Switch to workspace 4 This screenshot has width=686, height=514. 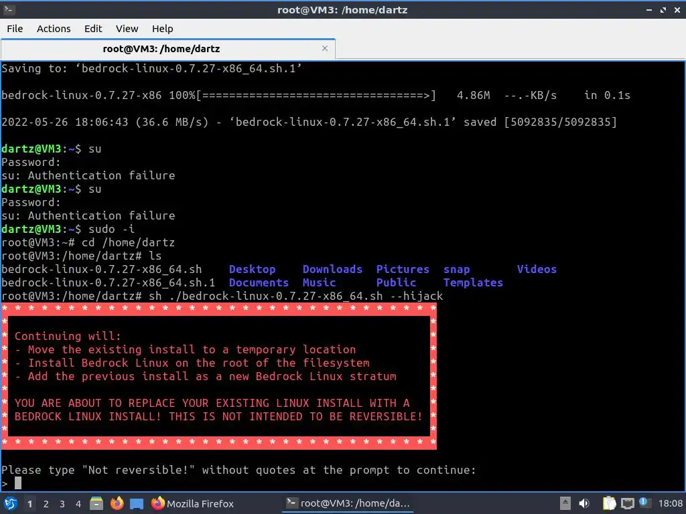click(x=78, y=504)
